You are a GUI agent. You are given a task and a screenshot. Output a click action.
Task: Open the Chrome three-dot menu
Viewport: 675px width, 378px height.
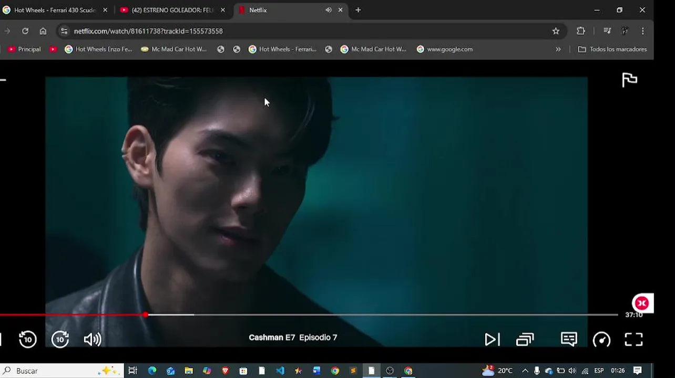(x=642, y=31)
